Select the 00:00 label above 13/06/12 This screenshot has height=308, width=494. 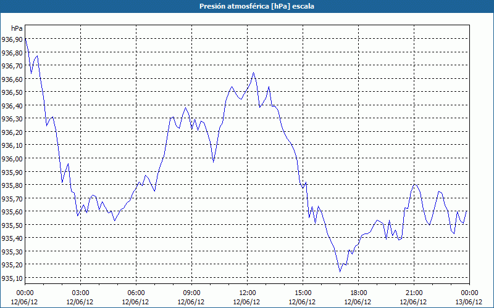pos(469,293)
